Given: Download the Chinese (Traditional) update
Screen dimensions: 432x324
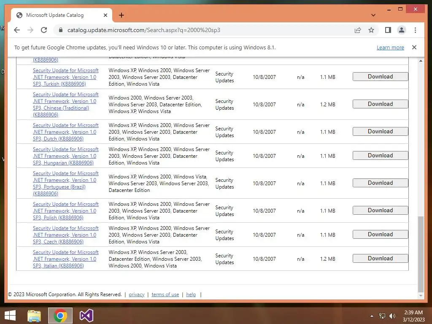Looking at the screenshot, I should (x=380, y=104).
